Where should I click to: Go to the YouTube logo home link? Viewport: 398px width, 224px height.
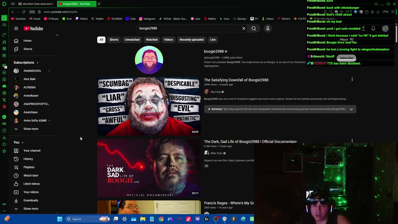[33, 28]
